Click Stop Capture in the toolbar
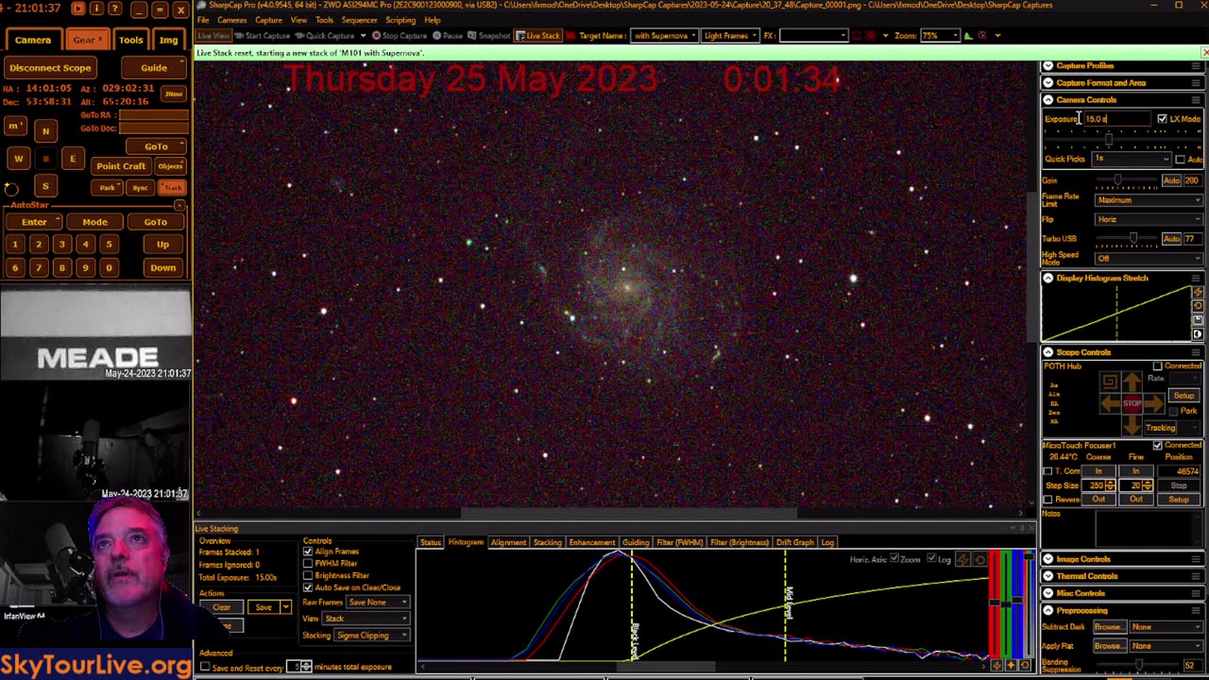 400,36
